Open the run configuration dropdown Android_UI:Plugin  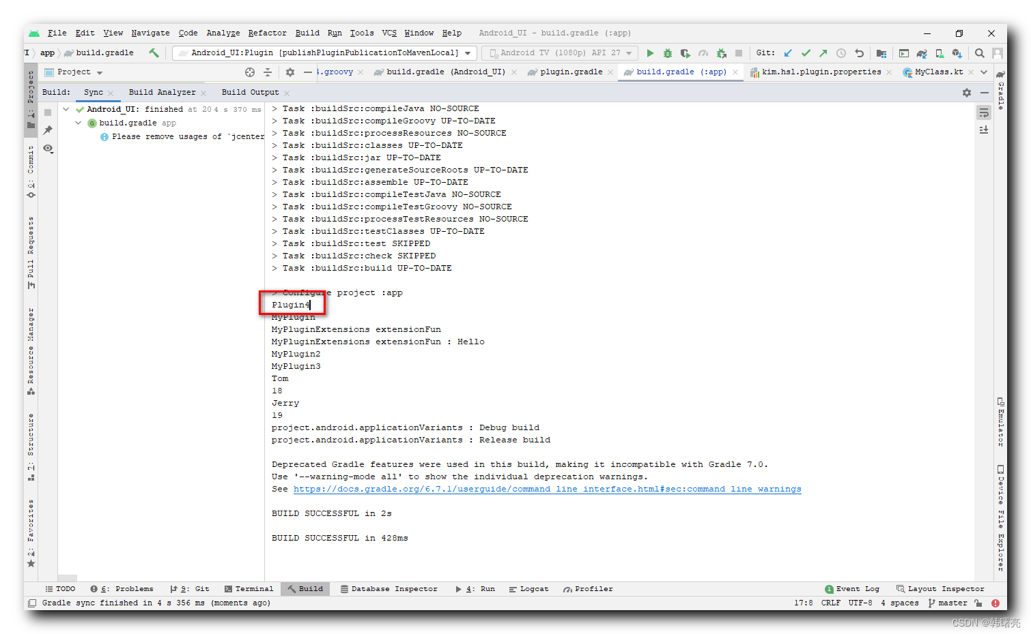tap(324, 52)
